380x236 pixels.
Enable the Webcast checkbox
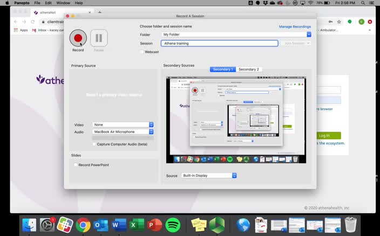click(x=142, y=52)
